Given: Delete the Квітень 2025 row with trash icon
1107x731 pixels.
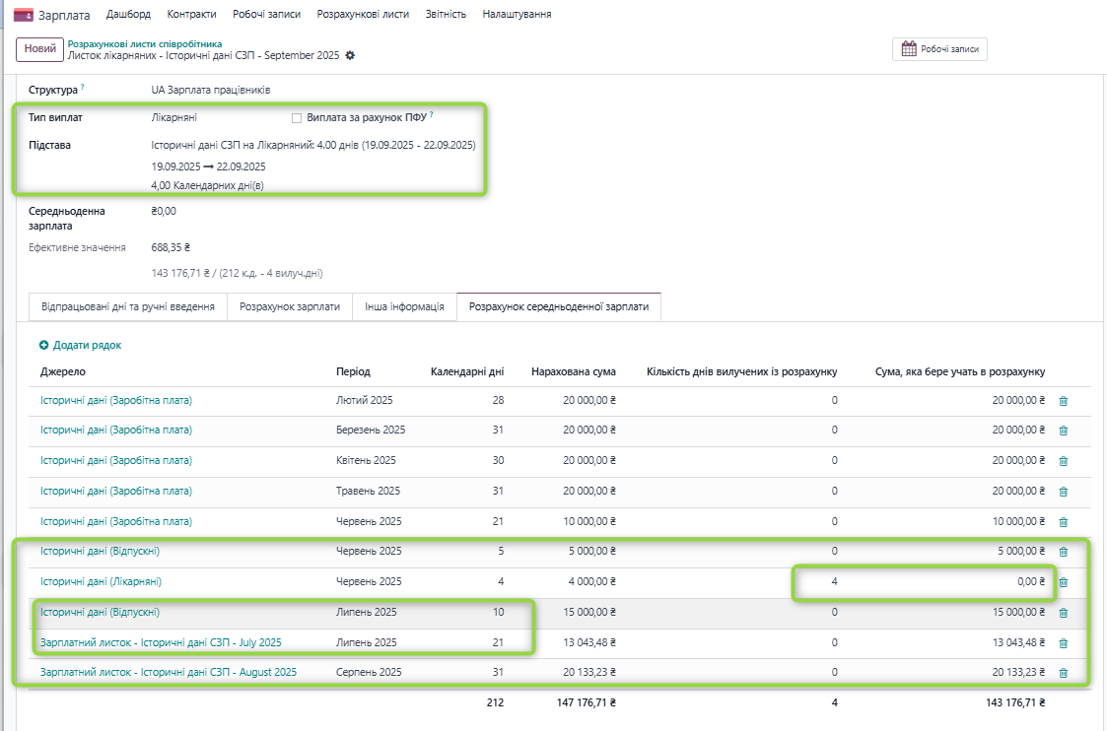Looking at the screenshot, I should point(1063,461).
